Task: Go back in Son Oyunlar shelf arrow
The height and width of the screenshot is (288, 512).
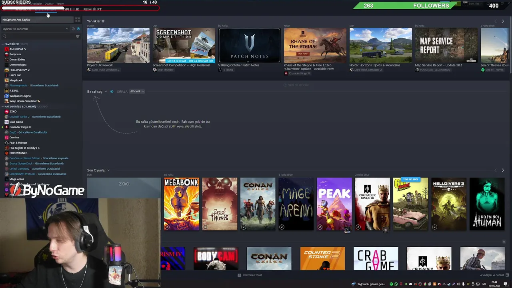Action: pyautogui.click(x=496, y=170)
